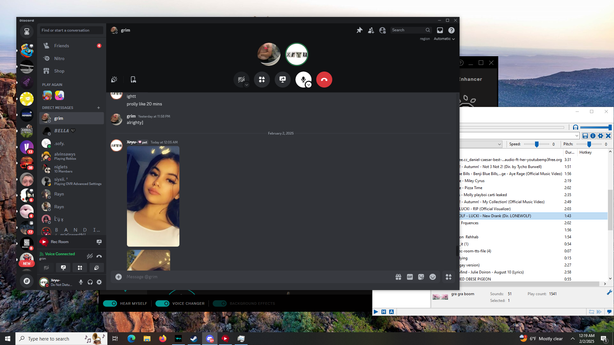
Task: Add friends to DM icon
Action: [371, 30]
